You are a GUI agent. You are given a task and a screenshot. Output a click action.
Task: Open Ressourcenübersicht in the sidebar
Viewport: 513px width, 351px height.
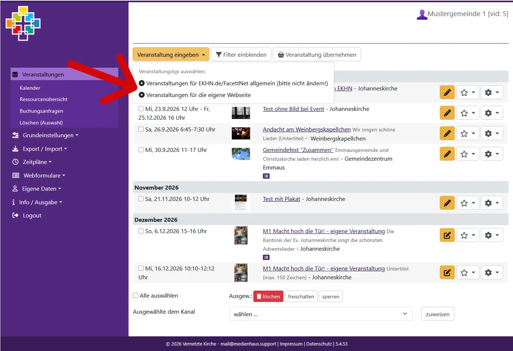44,99
